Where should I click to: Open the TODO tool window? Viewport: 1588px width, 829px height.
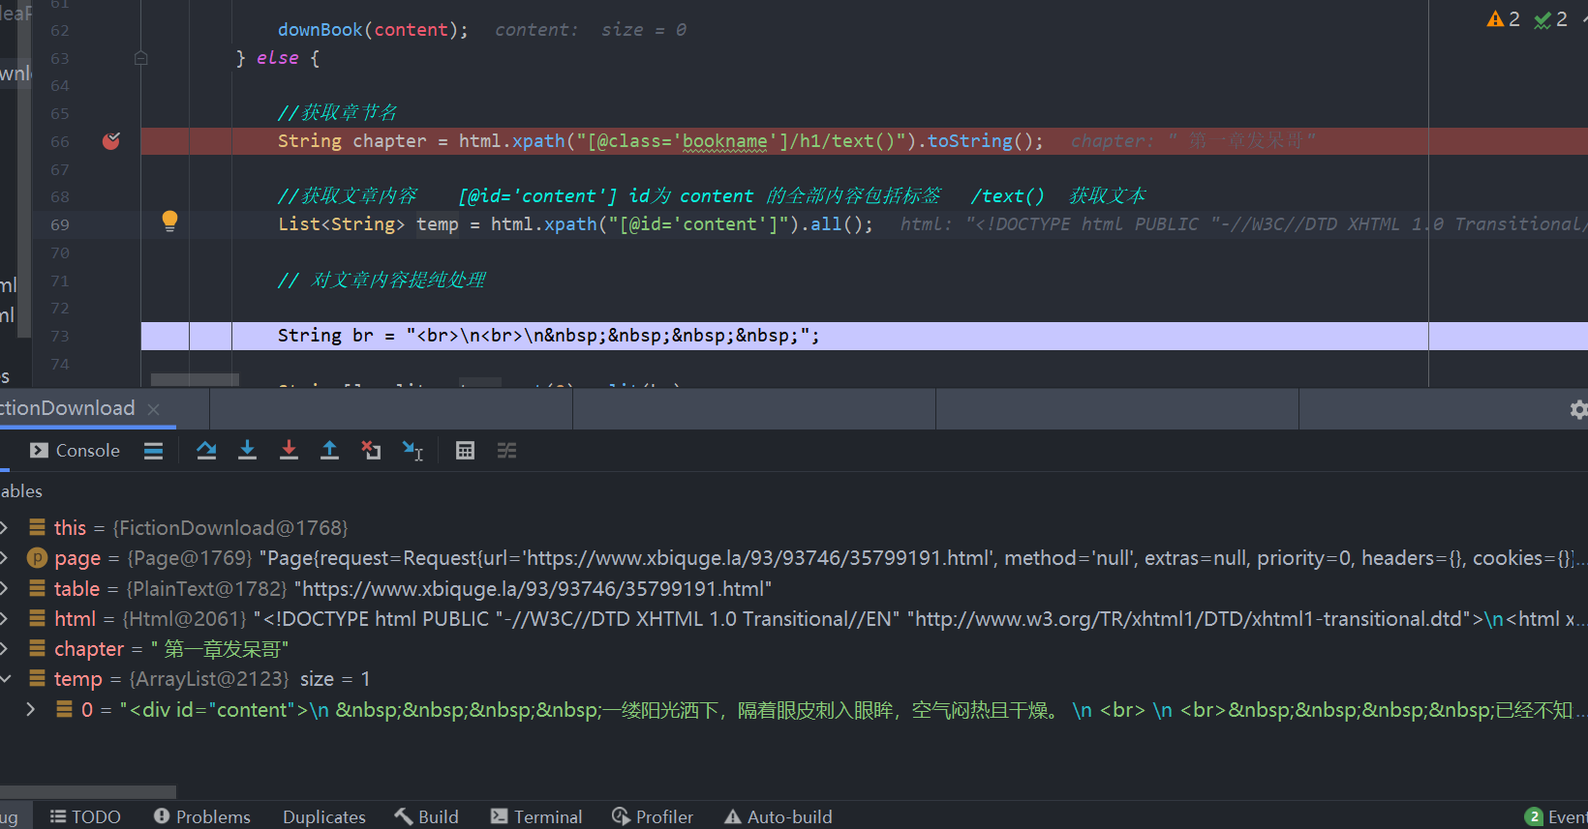(85, 817)
